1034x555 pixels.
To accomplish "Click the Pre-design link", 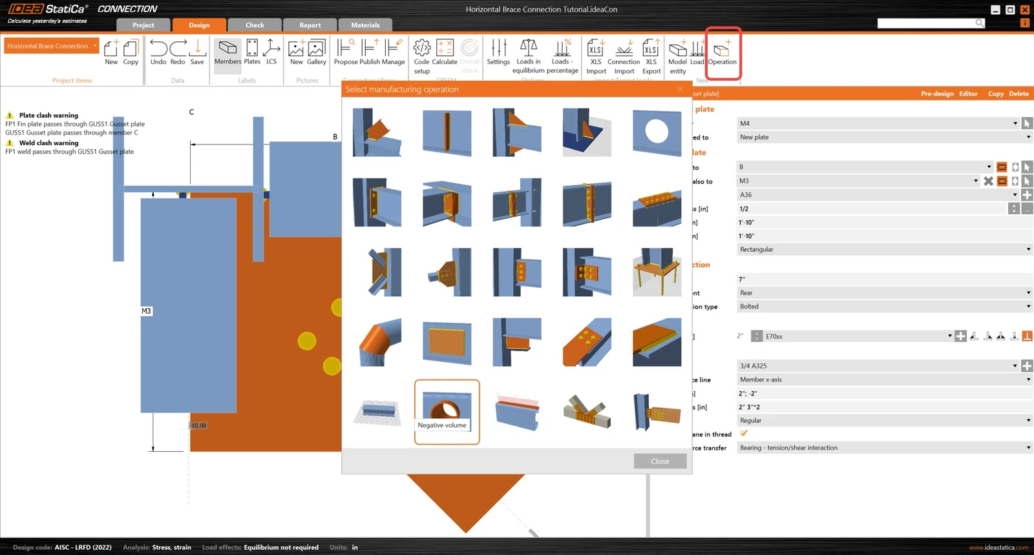I will click(x=937, y=94).
